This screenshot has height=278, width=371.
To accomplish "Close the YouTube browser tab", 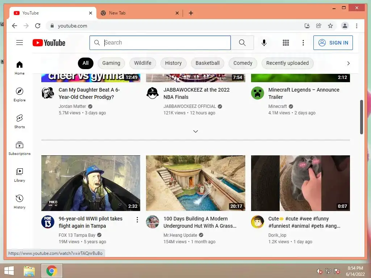I will click(x=91, y=13).
